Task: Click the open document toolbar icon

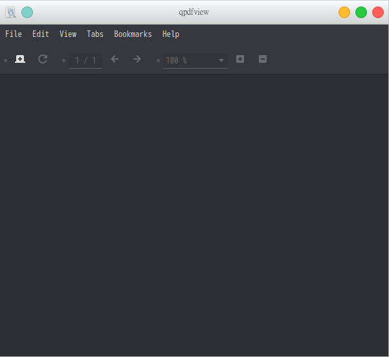Action: point(20,59)
